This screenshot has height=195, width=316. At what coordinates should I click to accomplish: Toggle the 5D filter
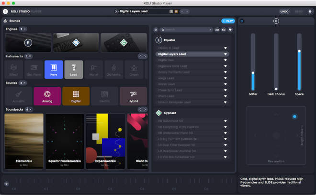tap(224, 30)
